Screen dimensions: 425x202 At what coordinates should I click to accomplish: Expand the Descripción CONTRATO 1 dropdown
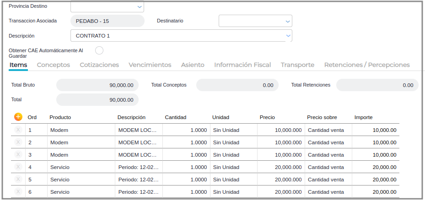(288, 35)
